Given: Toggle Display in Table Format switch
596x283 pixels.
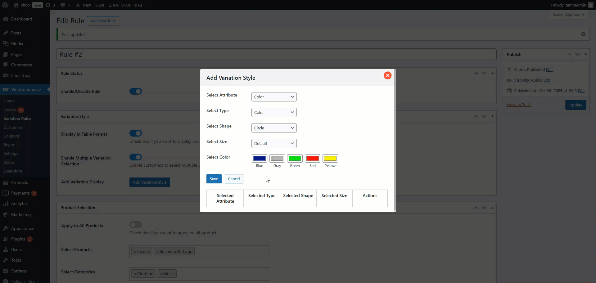Looking at the screenshot, I should click(136, 133).
